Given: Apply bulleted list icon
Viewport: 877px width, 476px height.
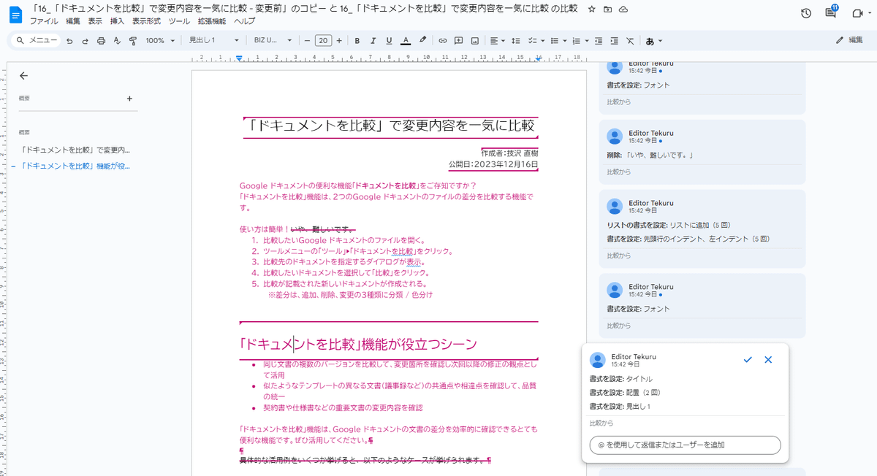Looking at the screenshot, I should pyautogui.click(x=554, y=41).
